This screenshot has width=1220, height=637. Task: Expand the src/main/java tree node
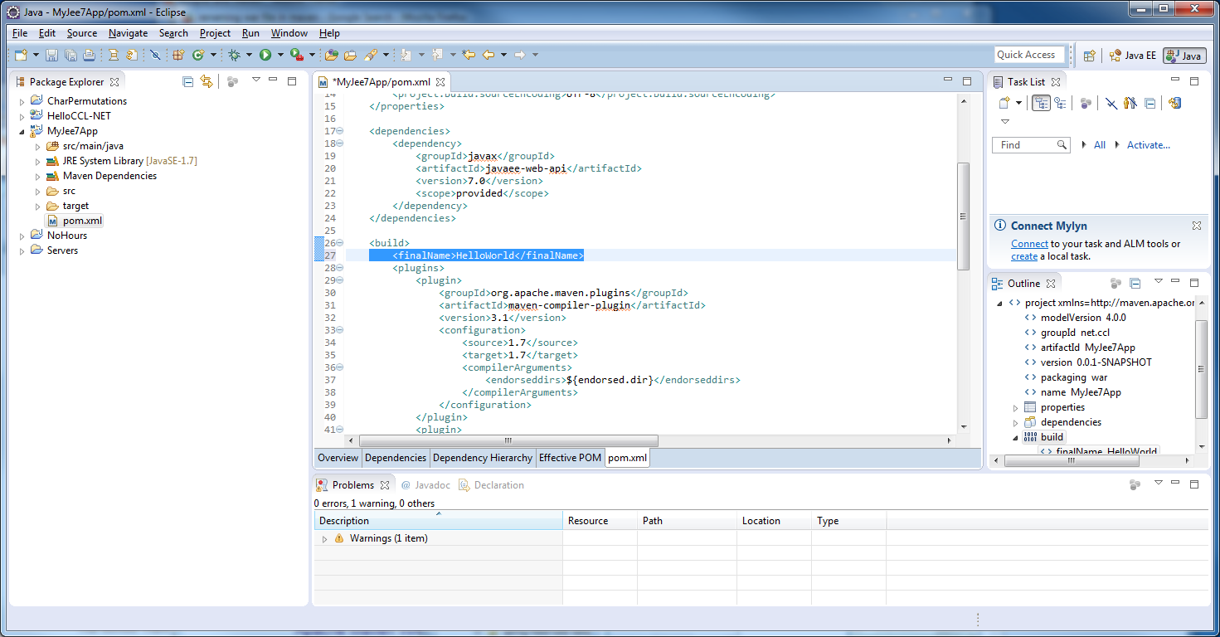pos(37,146)
